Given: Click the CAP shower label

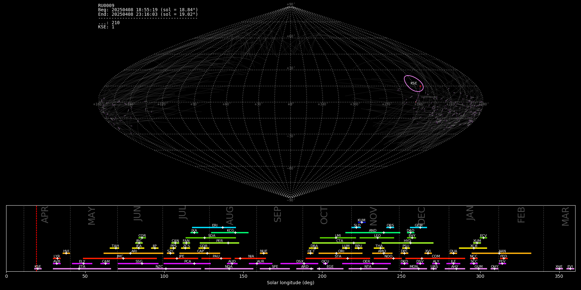Looking at the screenshot, I should 200,251.
